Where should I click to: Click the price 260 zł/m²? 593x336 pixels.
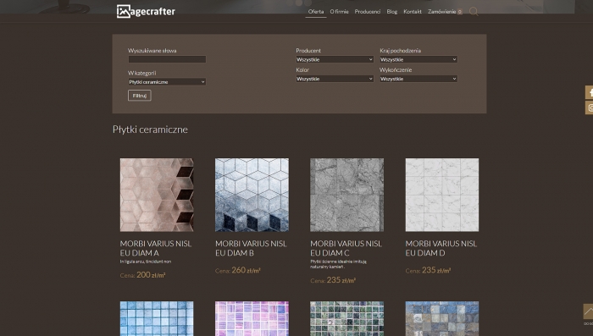(x=246, y=270)
